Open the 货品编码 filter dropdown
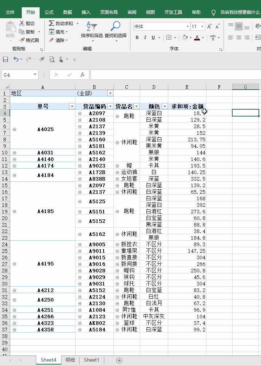This screenshot has width=261, height=366. (x=110, y=106)
